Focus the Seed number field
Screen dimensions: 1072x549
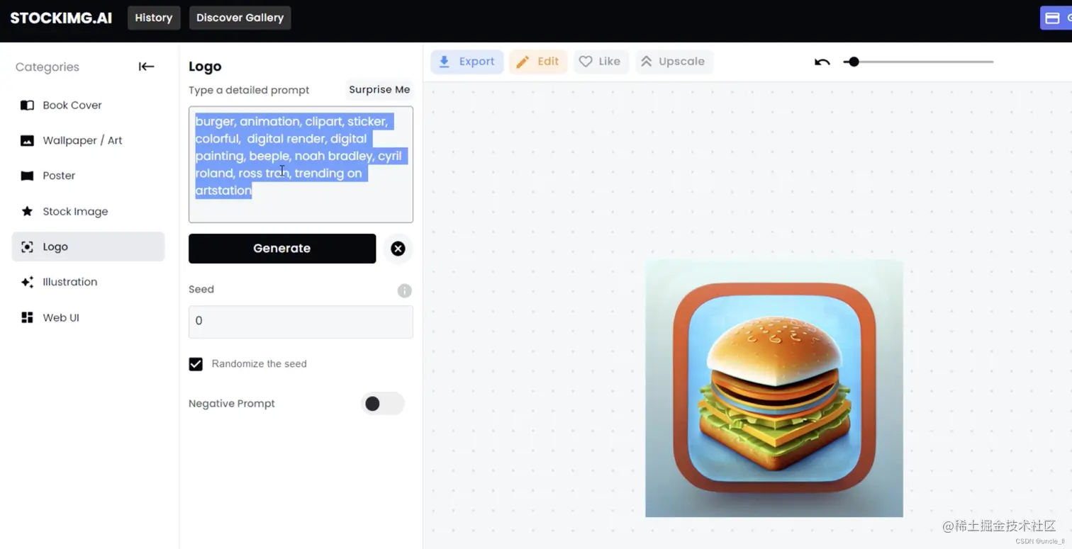click(x=301, y=322)
